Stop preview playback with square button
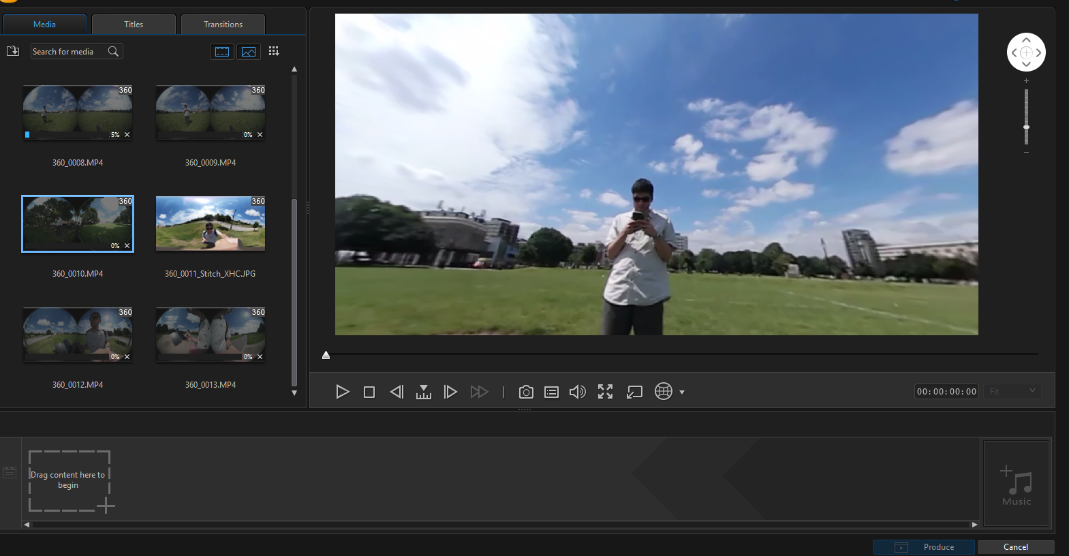This screenshot has width=1069, height=556. (x=369, y=392)
